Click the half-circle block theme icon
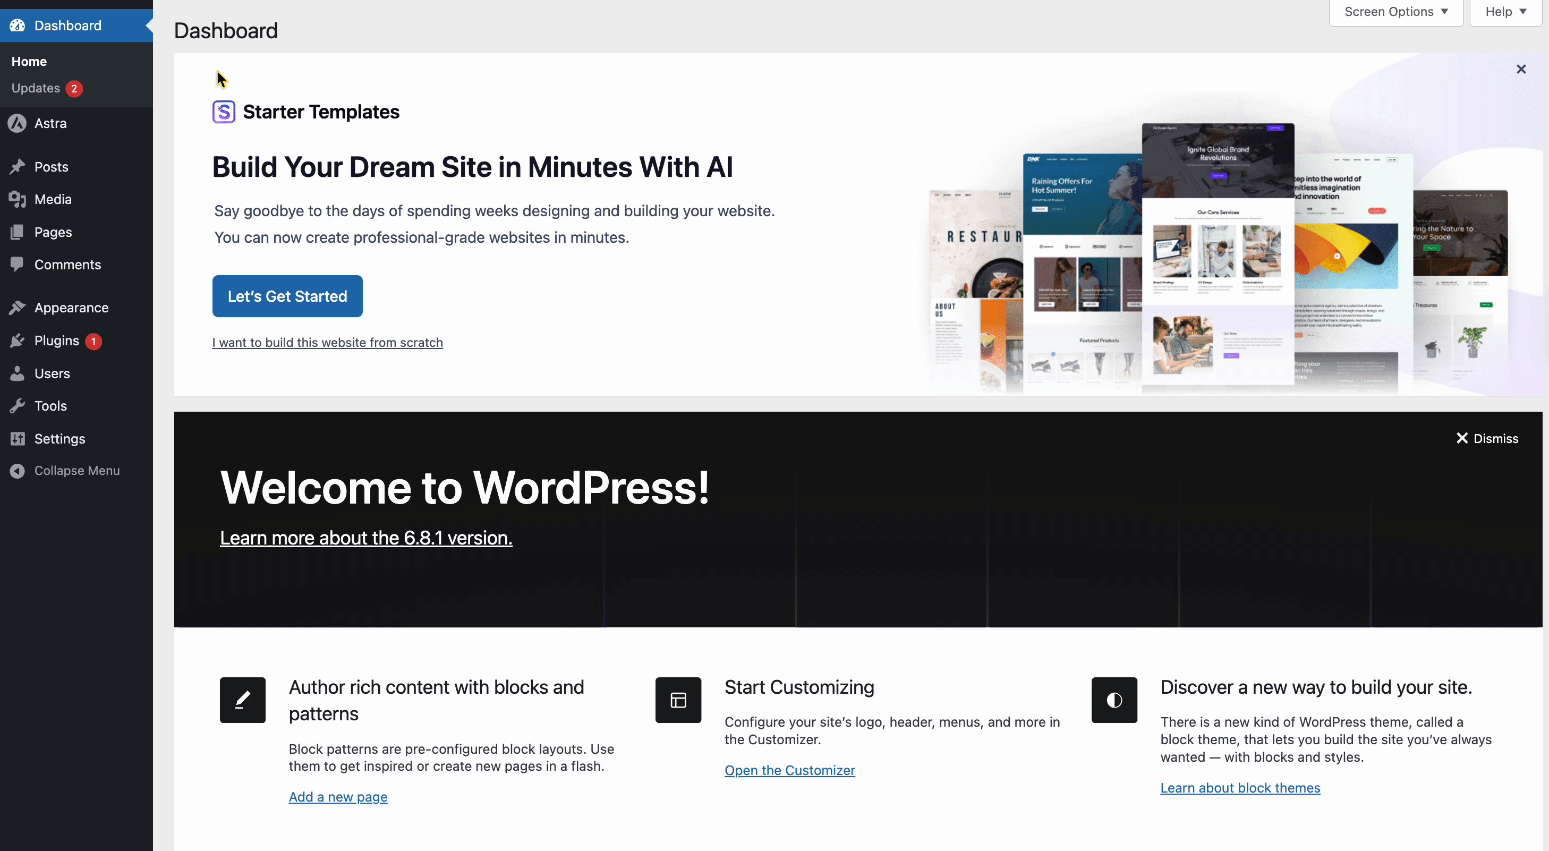Image resolution: width=1549 pixels, height=851 pixels. point(1113,700)
